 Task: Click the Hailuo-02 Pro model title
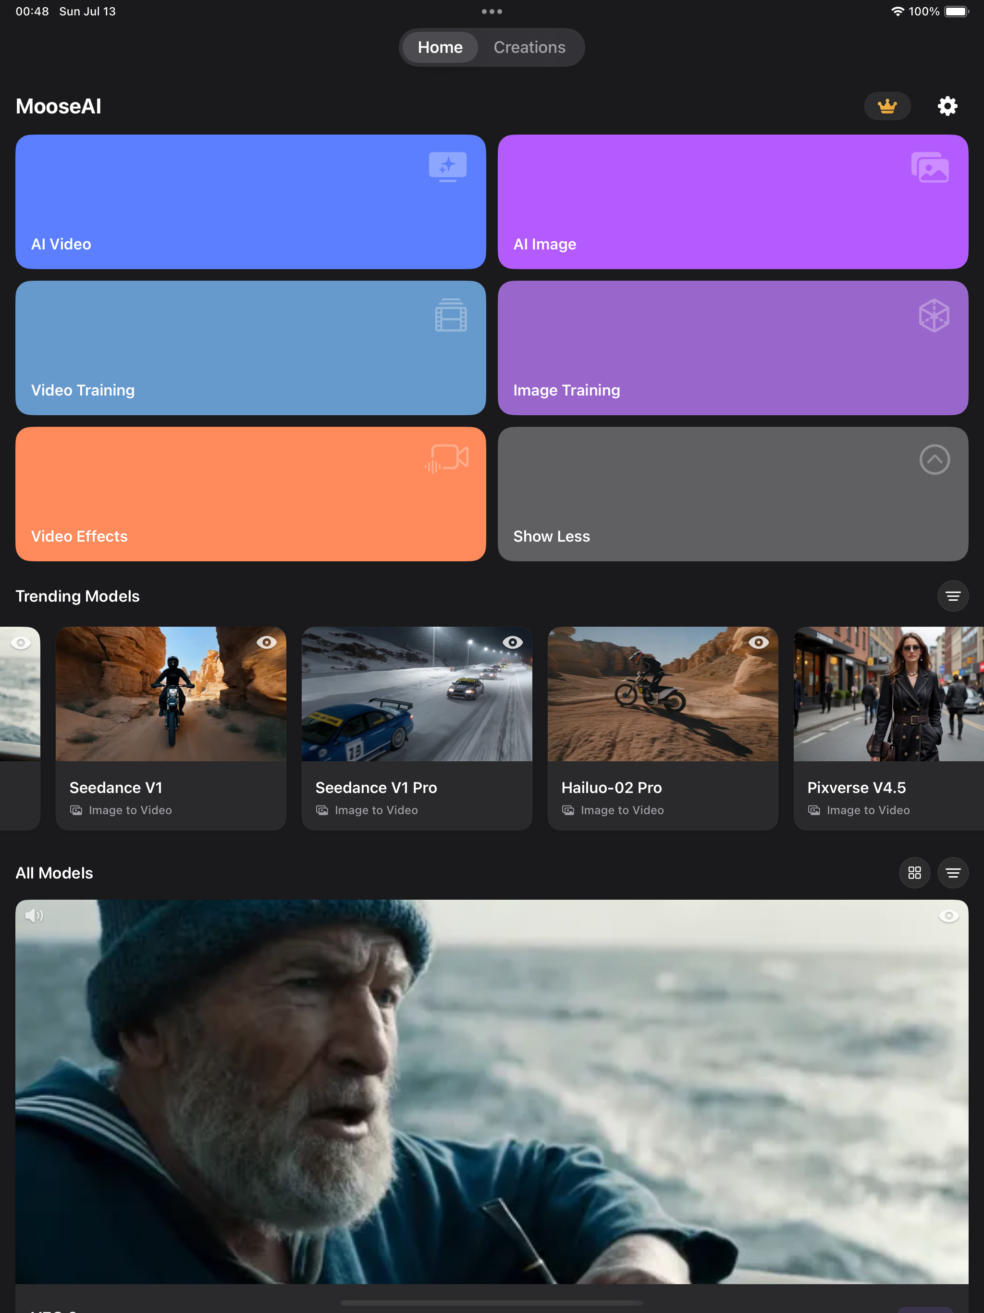pyautogui.click(x=611, y=788)
